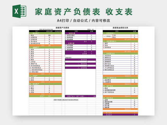
Task: Click the subtitle 'A4打印 / 自动公式 / 内容可修改'
Action: tap(83, 21)
